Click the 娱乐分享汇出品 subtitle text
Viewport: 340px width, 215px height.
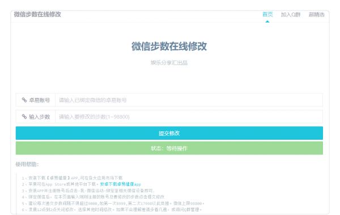coord(169,63)
